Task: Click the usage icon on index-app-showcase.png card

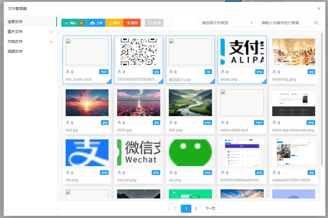Action: (x=274, y=123)
